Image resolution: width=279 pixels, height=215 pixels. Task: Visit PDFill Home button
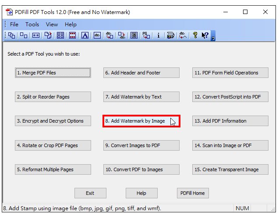(x=193, y=193)
